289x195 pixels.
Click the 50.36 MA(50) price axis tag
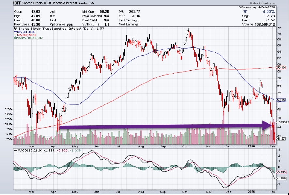pos(281,100)
